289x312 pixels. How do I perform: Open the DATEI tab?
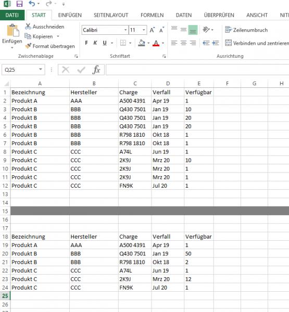click(x=12, y=15)
